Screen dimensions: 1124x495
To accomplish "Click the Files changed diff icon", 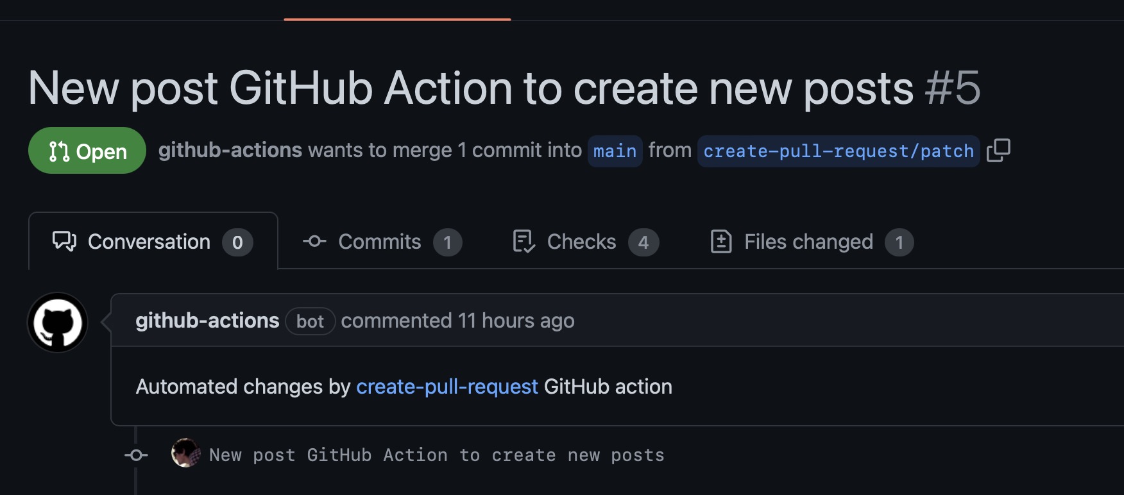I will (x=722, y=242).
